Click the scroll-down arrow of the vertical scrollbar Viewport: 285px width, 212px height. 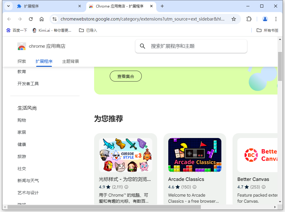coord(280,202)
